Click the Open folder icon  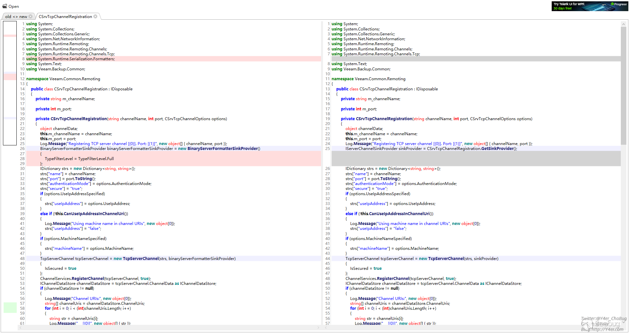[5, 6]
